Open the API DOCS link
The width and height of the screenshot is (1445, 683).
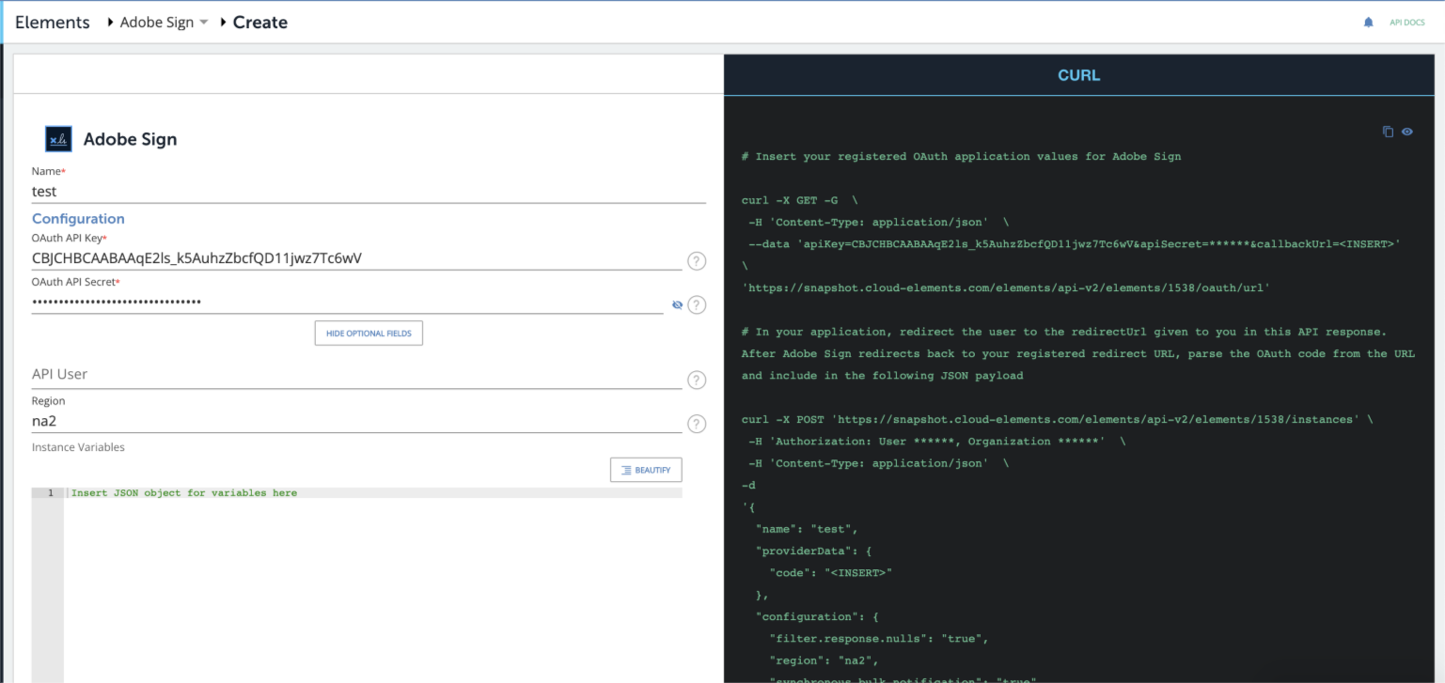click(x=1407, y=23)
